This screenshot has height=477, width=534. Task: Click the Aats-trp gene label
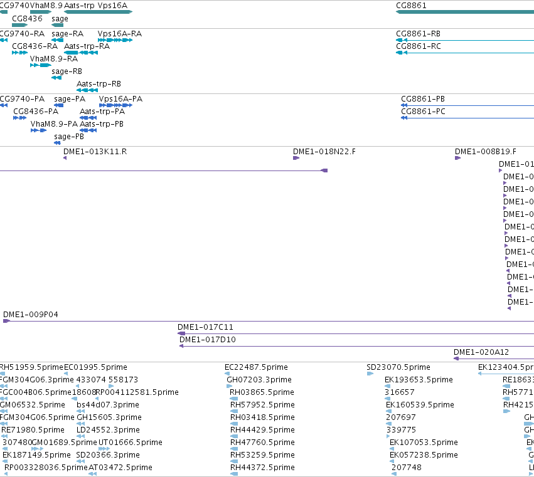click(79, 6)
